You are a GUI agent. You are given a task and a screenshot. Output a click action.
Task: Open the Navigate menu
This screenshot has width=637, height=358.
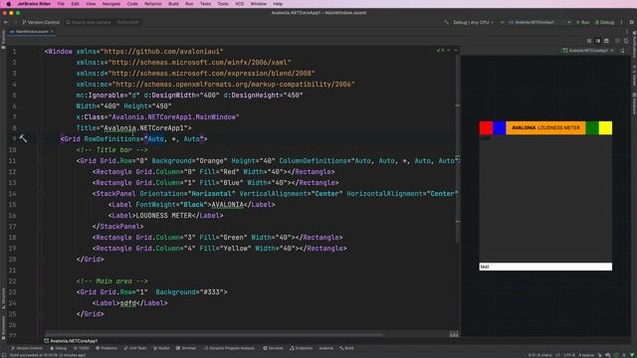(110, 4)
